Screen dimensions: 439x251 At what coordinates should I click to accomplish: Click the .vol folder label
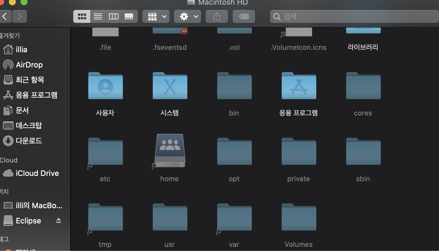click(234, 48)
